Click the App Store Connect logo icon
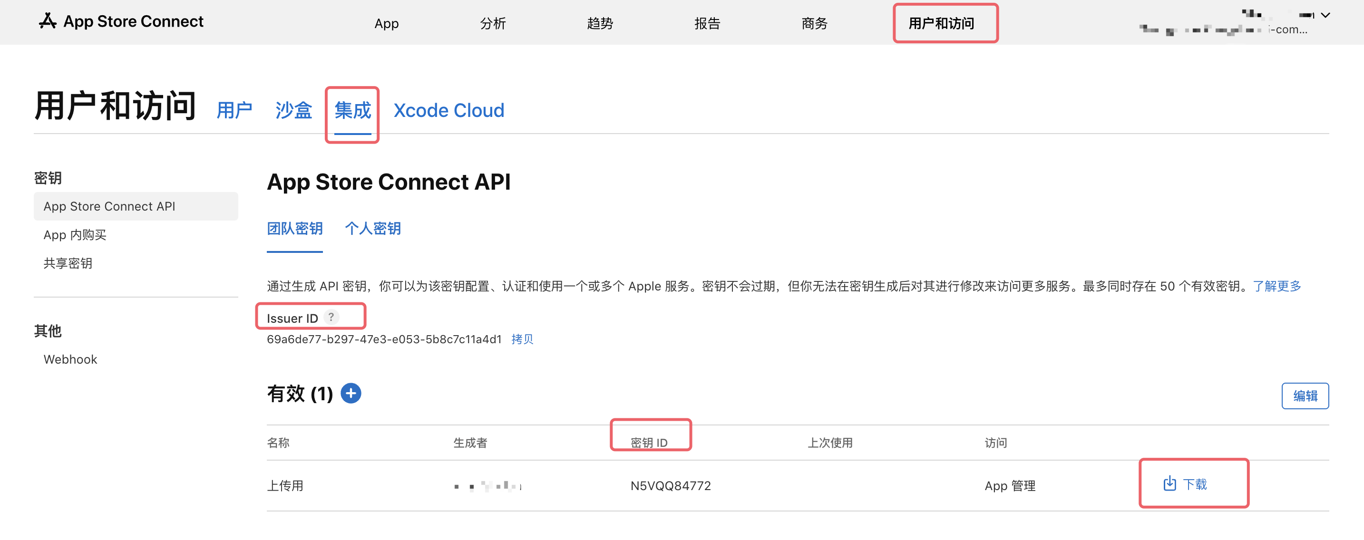Viewport: 1364px width, 540px height. pyautogui.click(x=48, y=21)
